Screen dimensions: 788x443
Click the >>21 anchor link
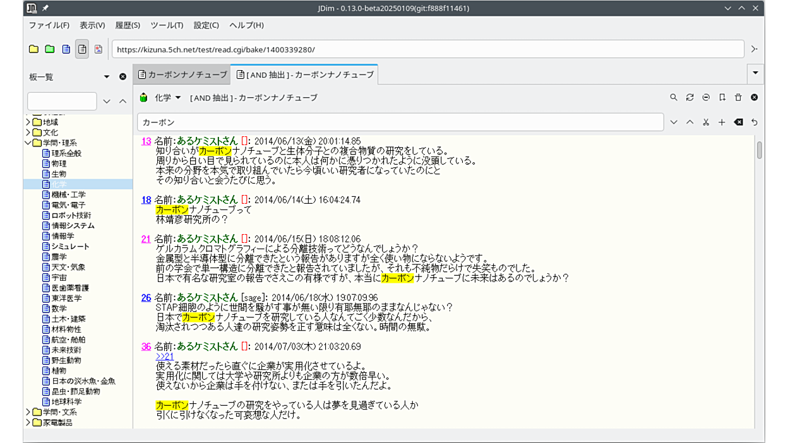tap(164, 357)
